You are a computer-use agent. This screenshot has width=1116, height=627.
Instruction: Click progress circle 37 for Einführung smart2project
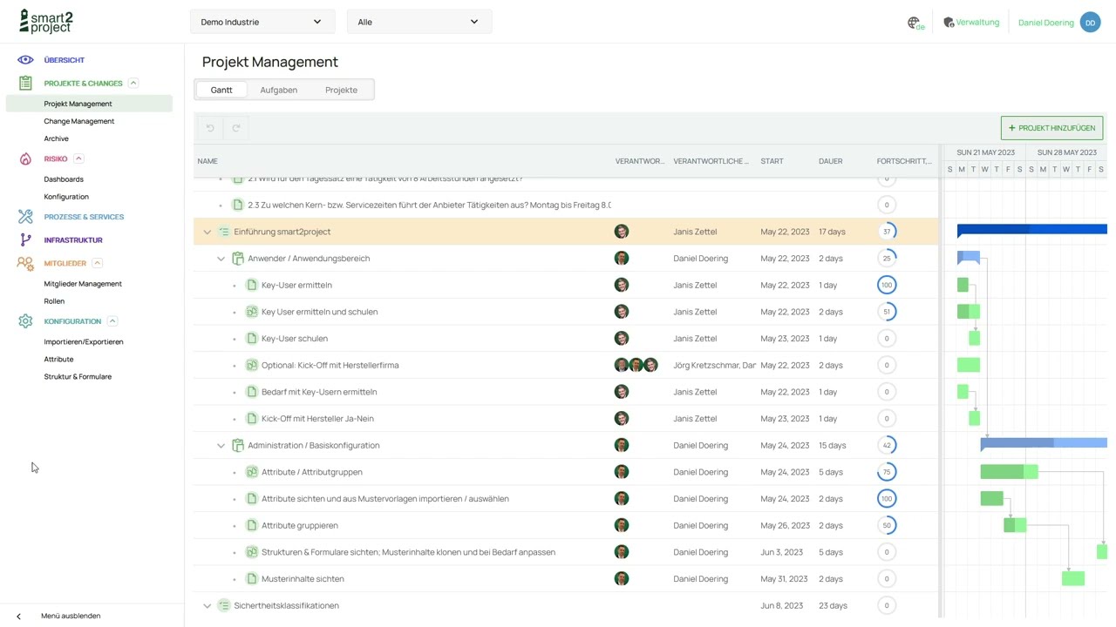pyautogui.click(x=887, y=232)
